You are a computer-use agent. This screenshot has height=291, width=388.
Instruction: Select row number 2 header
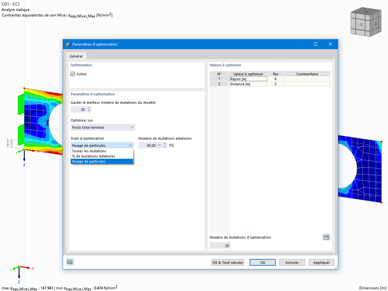pos(219,84)
